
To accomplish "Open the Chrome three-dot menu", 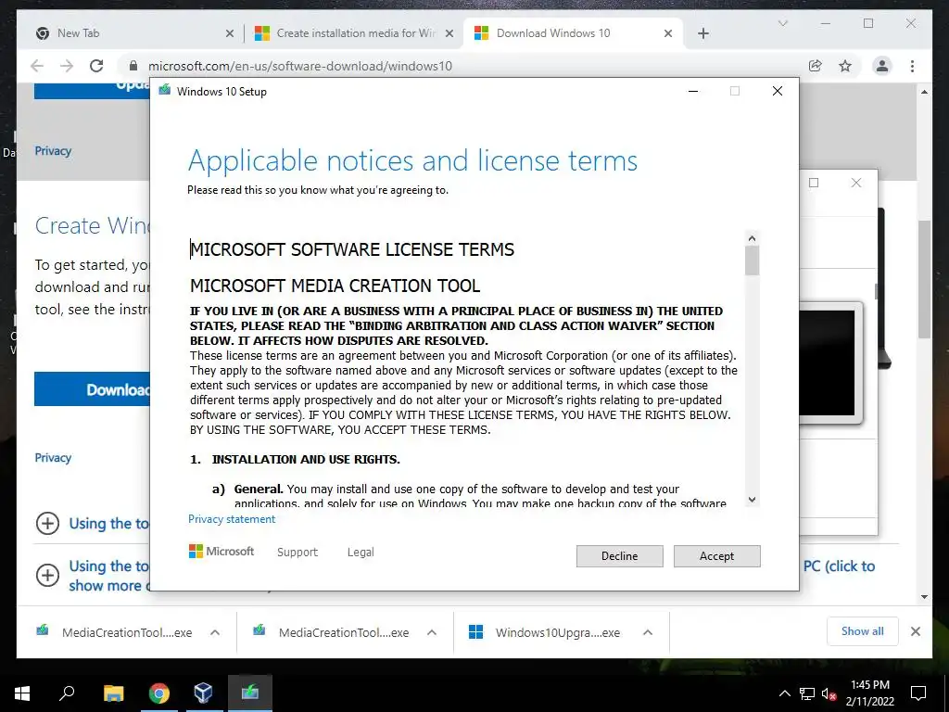I will coord(912,66).
